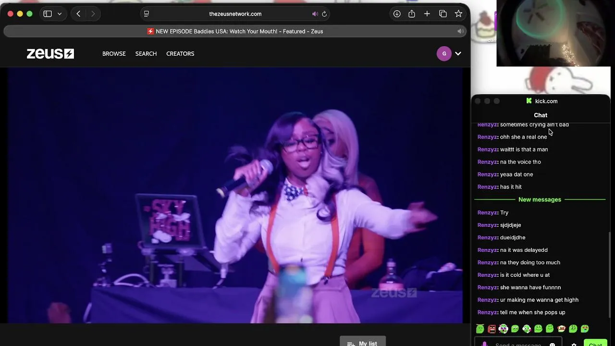Click message 'is it cold where u at'
The width and height of the screenshot is (615, 346).
525,275
